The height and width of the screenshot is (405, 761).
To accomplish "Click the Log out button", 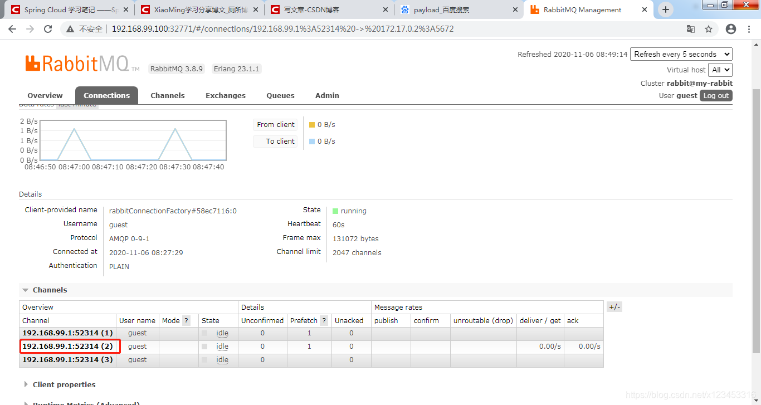I will click(x=716, y=95).
